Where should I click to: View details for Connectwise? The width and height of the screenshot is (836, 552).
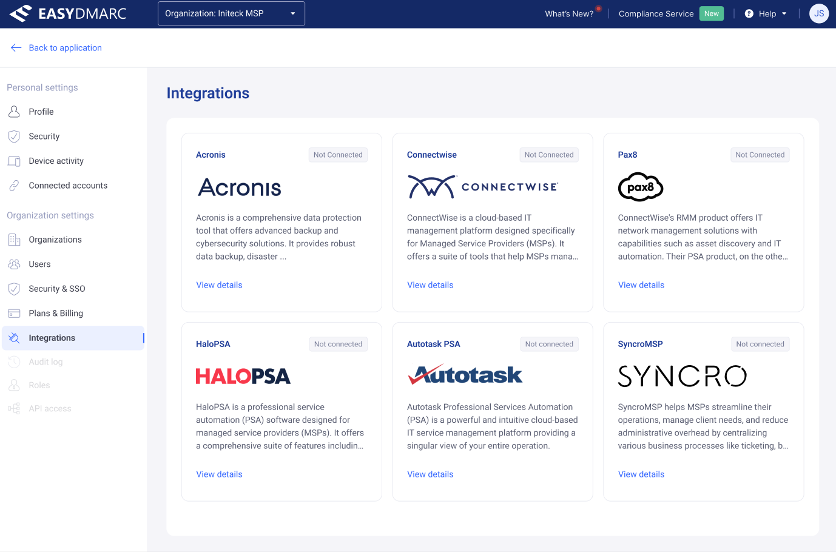(430, 285)
